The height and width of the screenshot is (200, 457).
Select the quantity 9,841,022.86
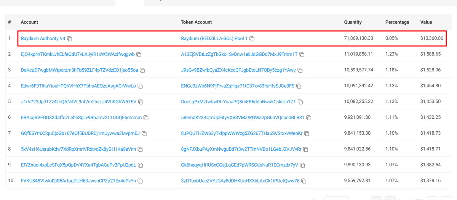pos(357,149)
